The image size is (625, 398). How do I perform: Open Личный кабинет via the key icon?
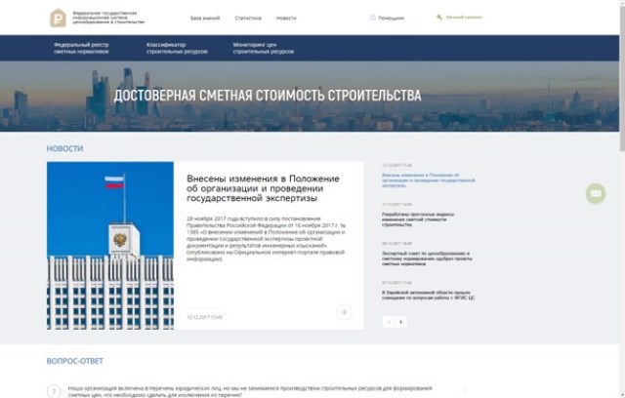438,18
